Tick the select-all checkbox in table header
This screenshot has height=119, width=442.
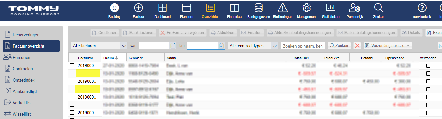coord(71,57)
